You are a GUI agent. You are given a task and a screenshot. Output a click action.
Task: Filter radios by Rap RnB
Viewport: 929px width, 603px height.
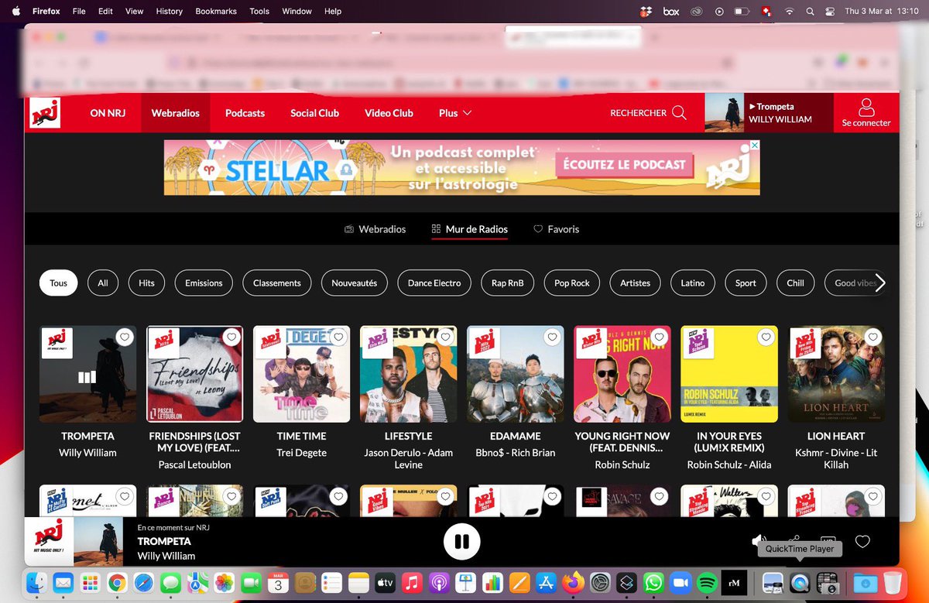tap(508, 283)
